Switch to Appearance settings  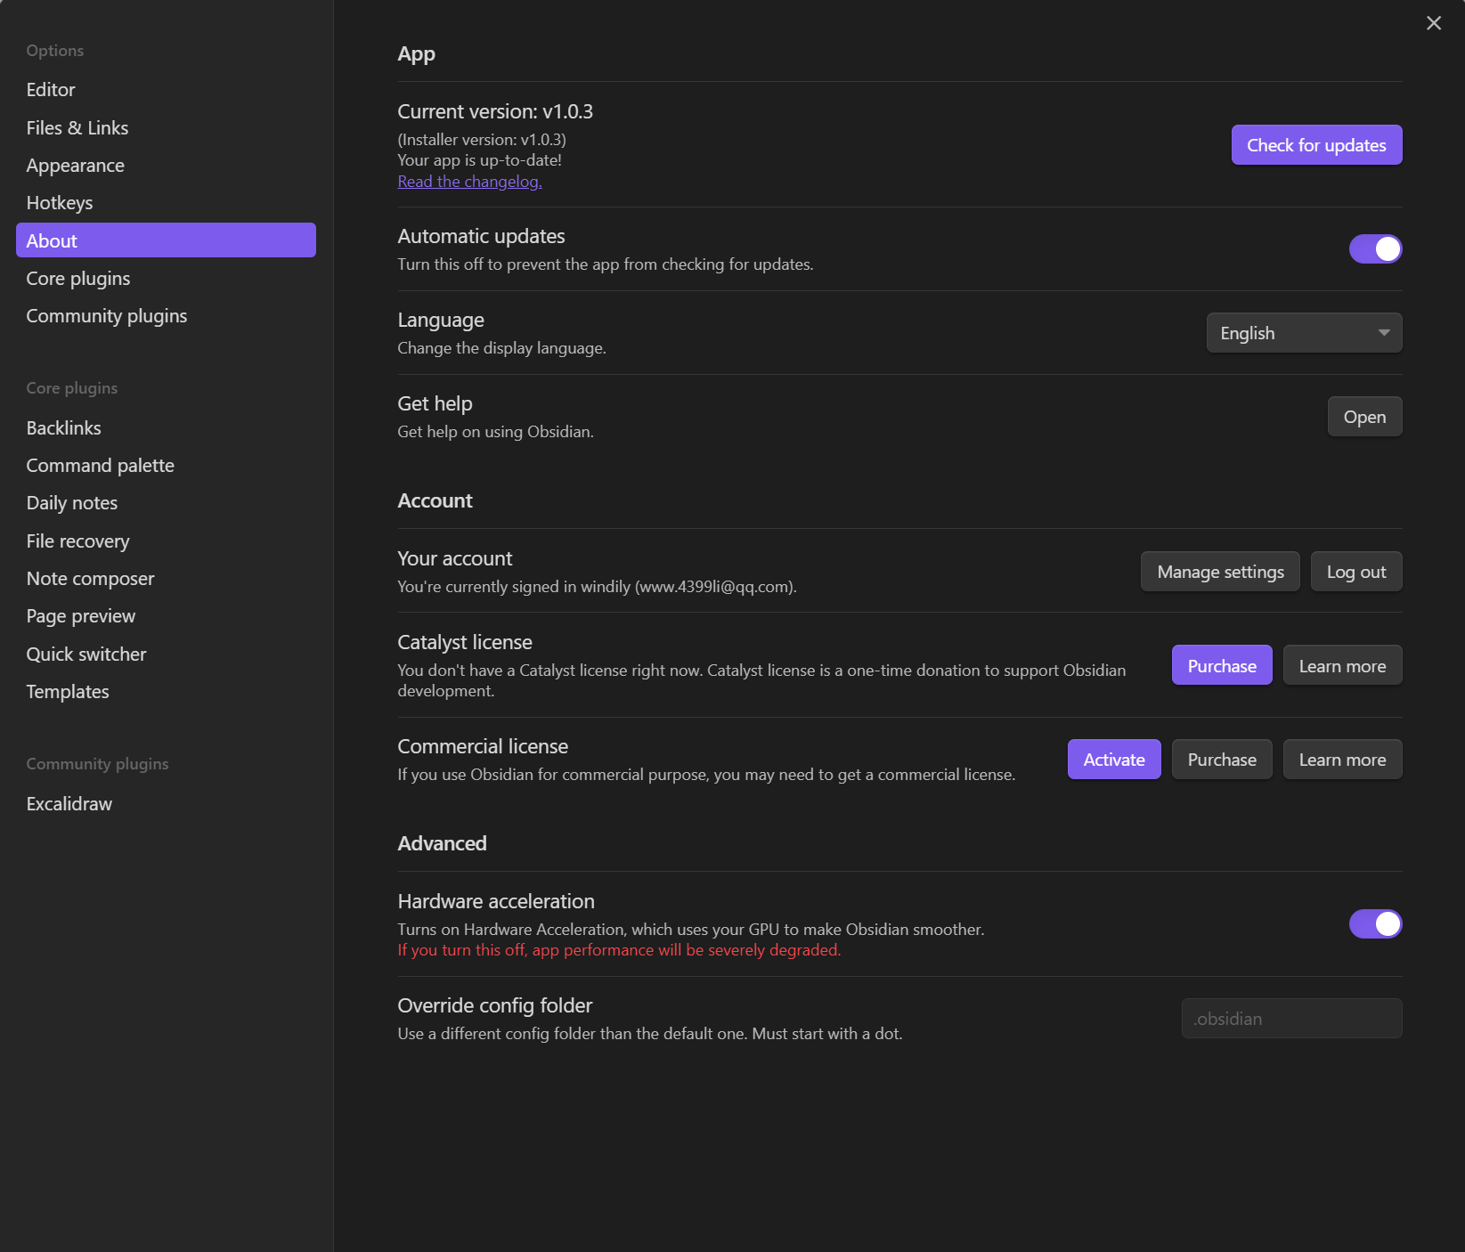76,166
